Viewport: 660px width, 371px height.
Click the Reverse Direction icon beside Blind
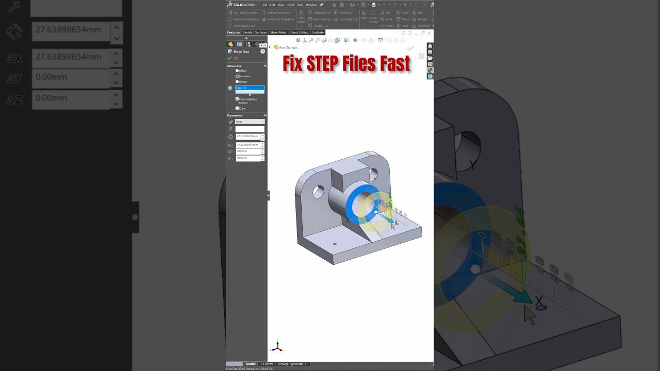[x=230, y=122]
